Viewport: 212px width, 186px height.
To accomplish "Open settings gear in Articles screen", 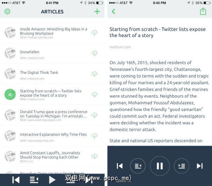I will point(7,12).
